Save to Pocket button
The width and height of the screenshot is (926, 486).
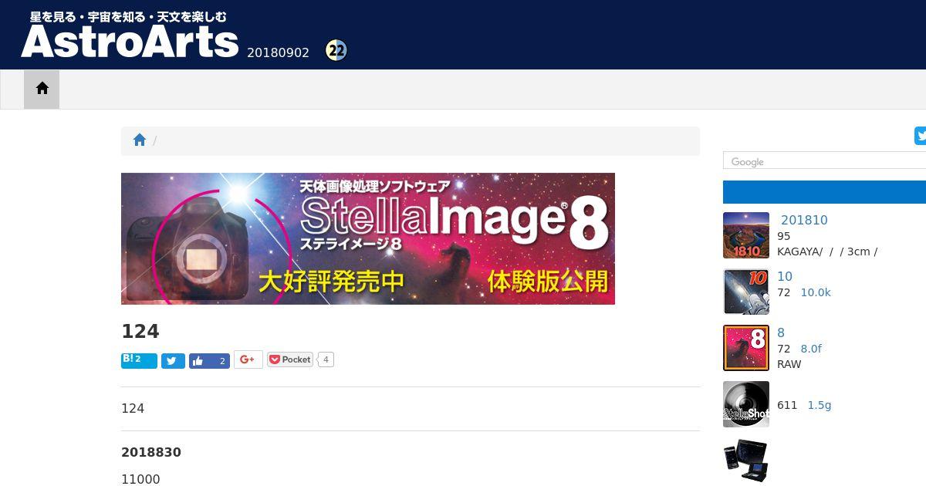coord(290,359)
